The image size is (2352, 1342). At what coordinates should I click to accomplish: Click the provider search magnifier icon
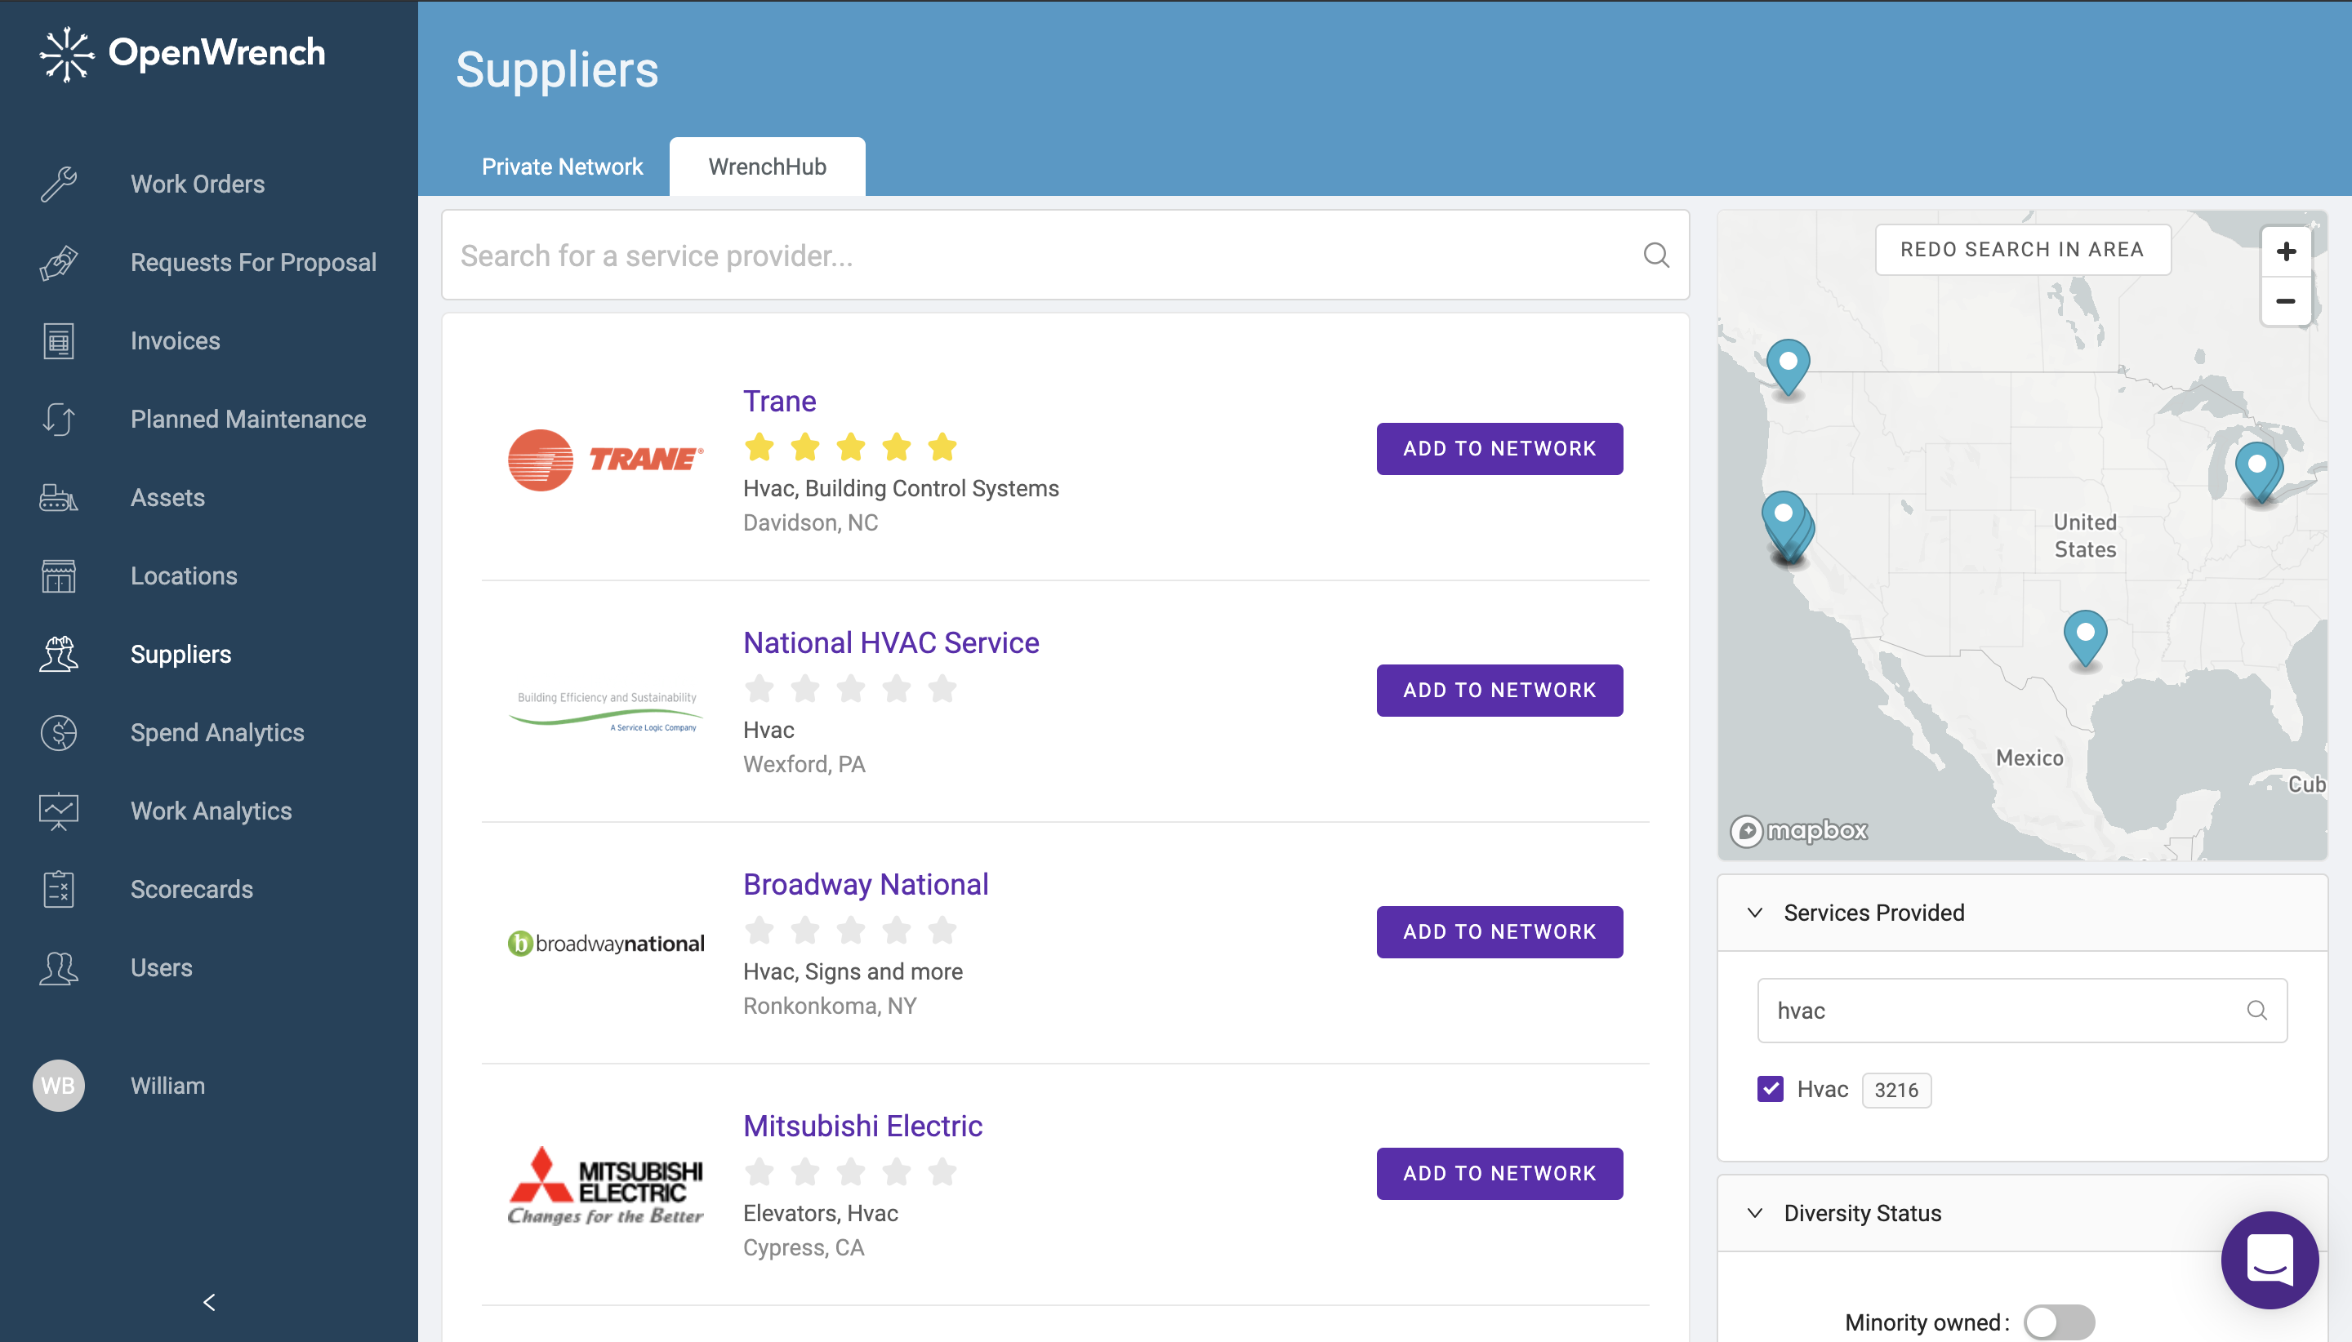tap(1656, 256)
